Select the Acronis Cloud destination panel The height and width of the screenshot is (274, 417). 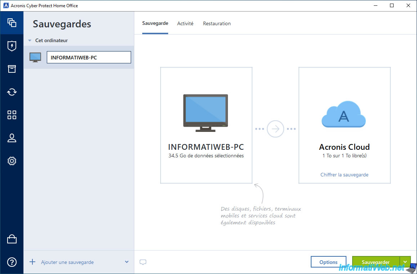tap(344, 125)
